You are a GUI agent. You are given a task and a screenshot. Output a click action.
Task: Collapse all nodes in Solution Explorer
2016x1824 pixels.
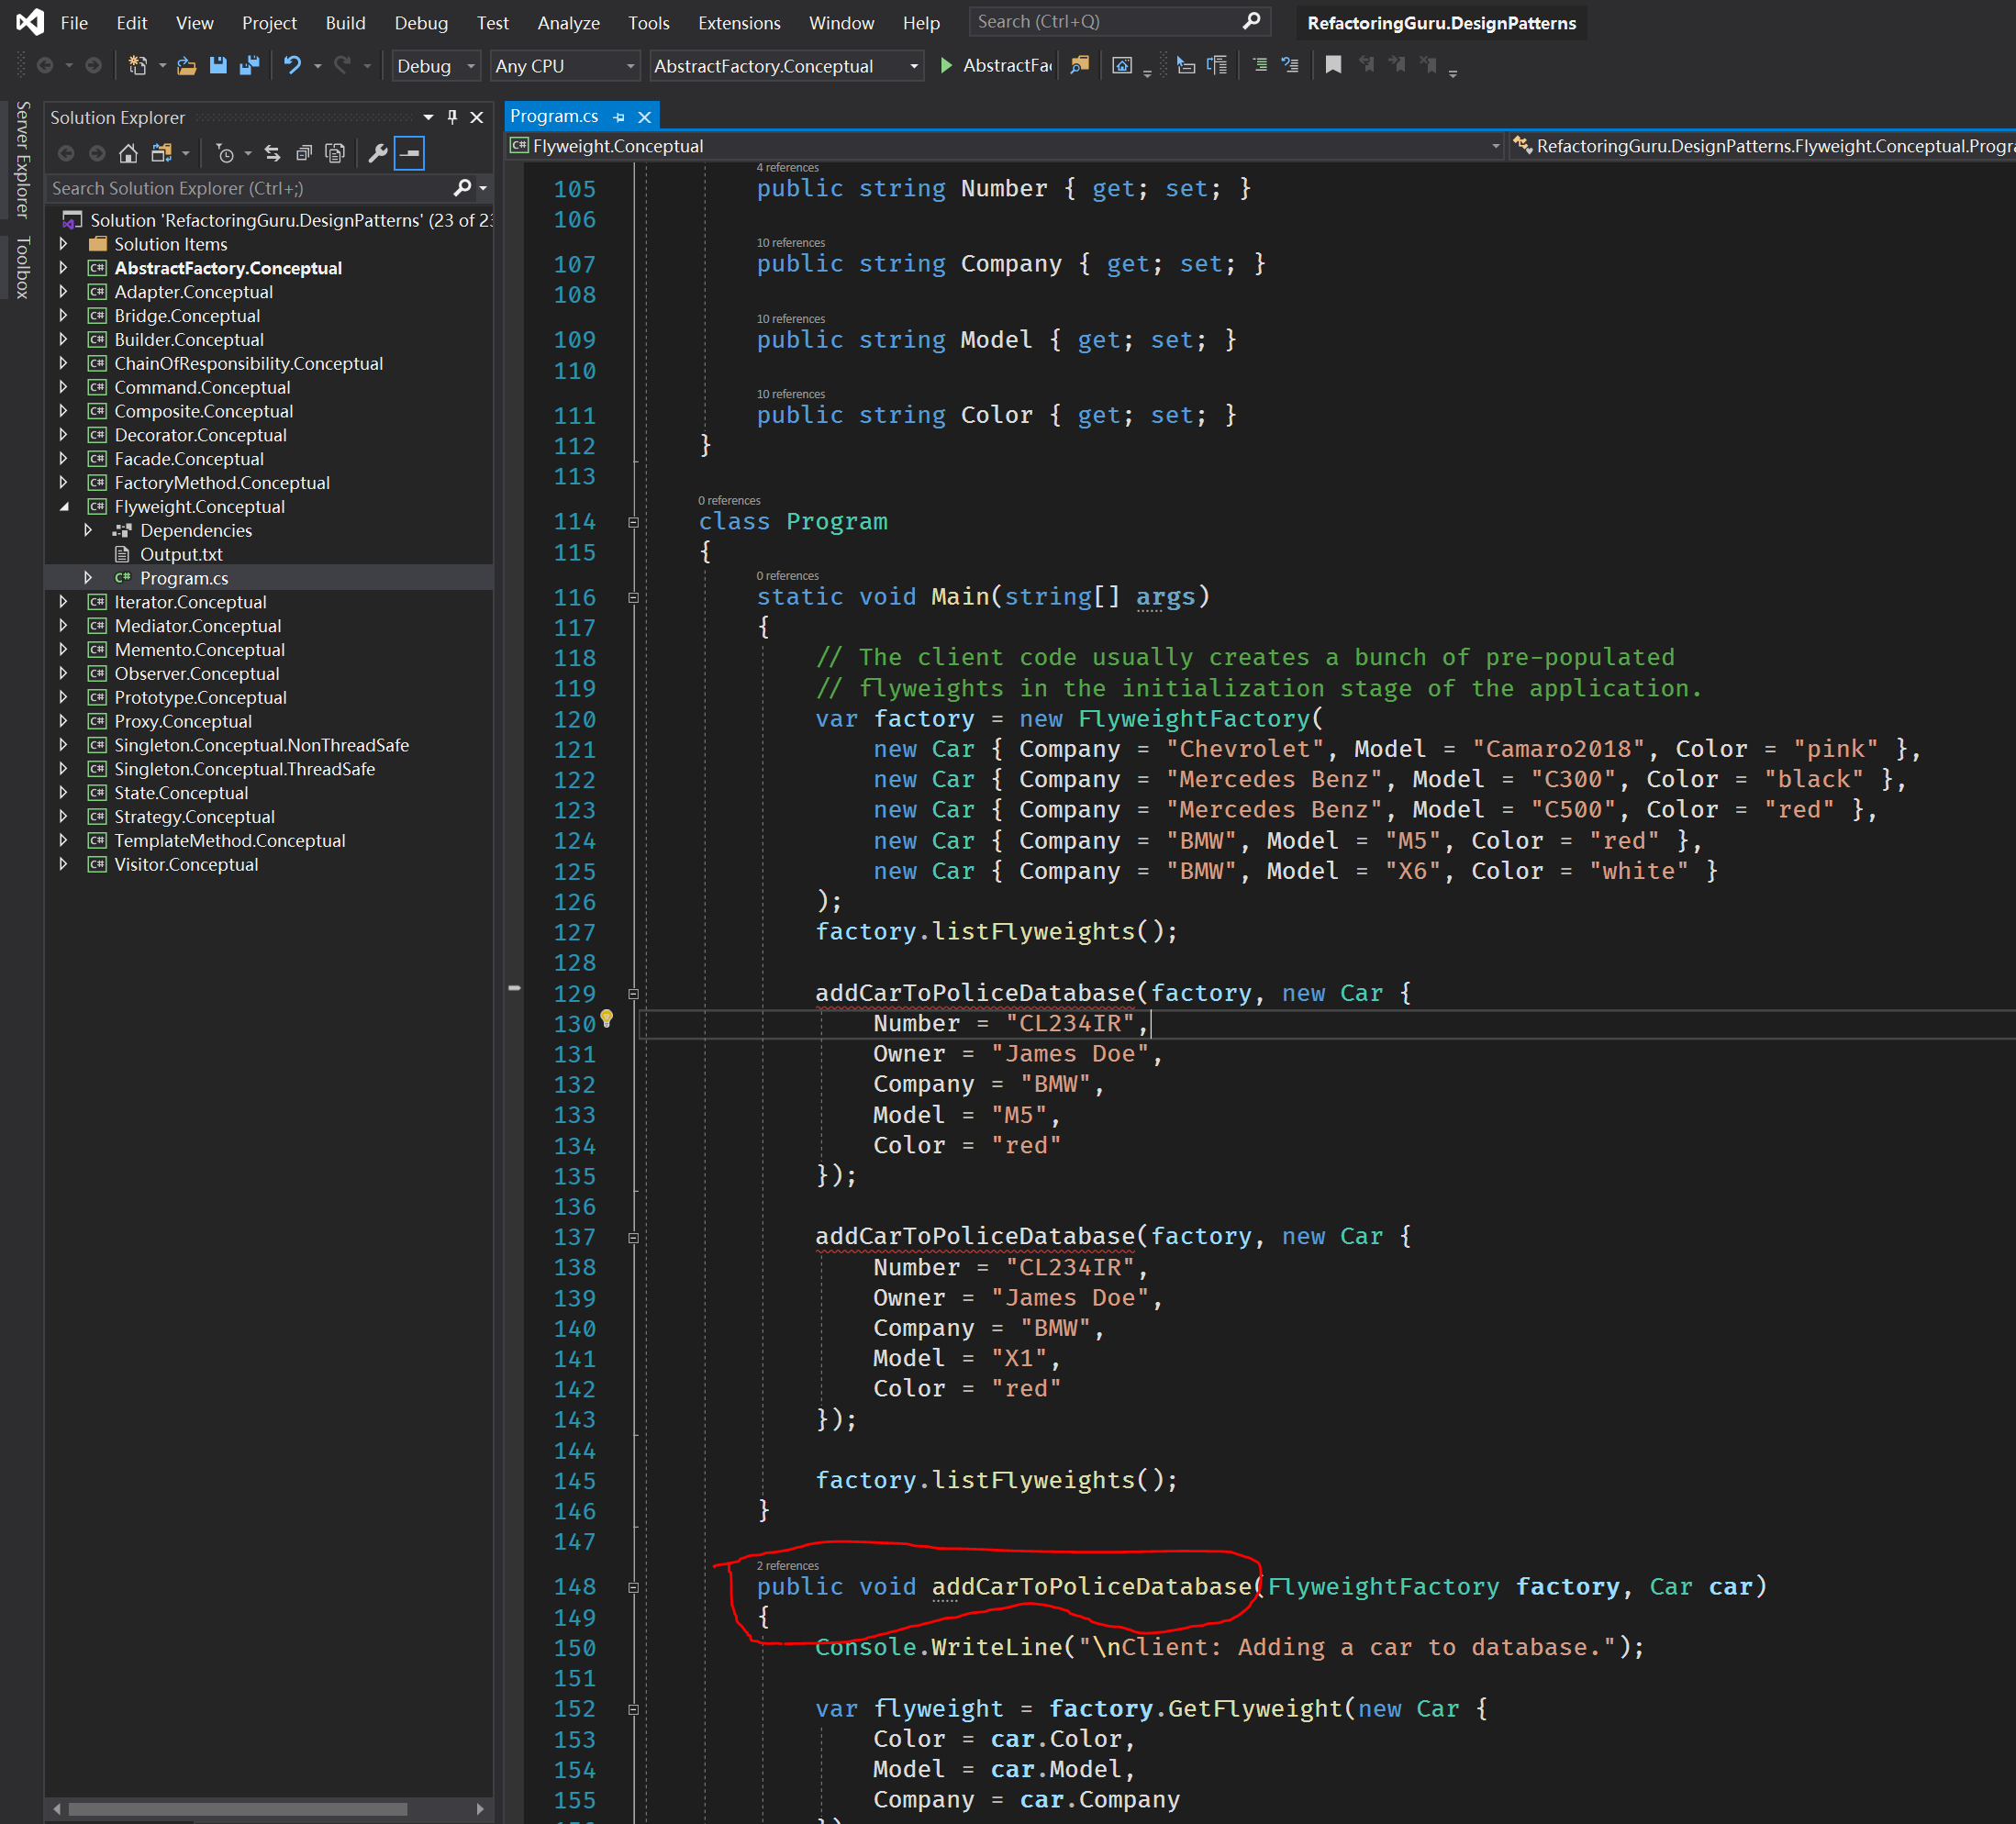pos(304,153)
